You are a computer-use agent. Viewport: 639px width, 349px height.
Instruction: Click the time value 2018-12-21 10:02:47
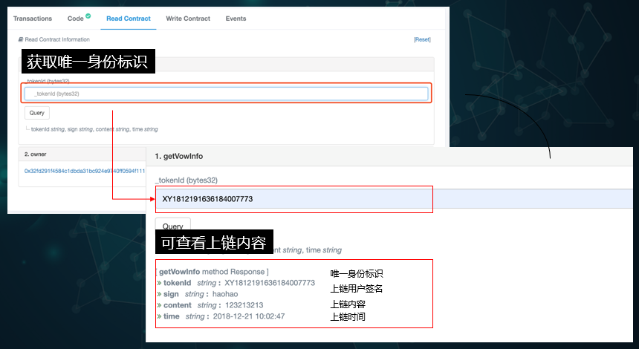[x=249, y=316]
